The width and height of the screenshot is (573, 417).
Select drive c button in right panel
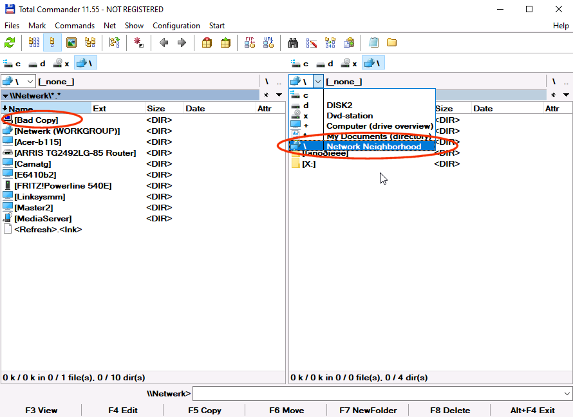click(299, 64)
